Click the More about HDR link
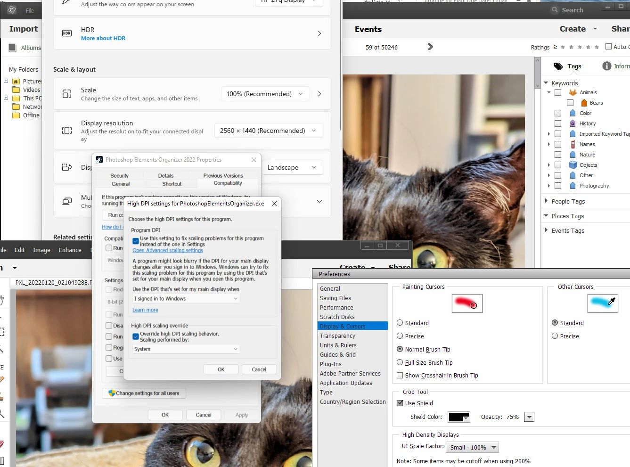The width and height of the screenshot is (630, 467). tap(103, 38)
